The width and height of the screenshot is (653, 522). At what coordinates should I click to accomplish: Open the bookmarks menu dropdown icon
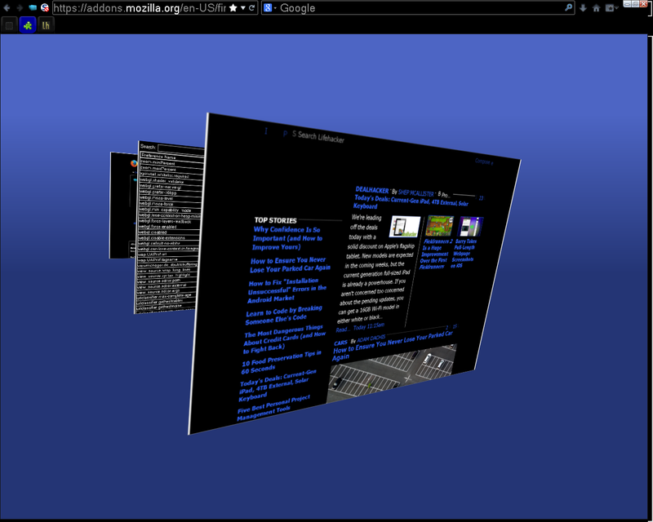(611, 8)
